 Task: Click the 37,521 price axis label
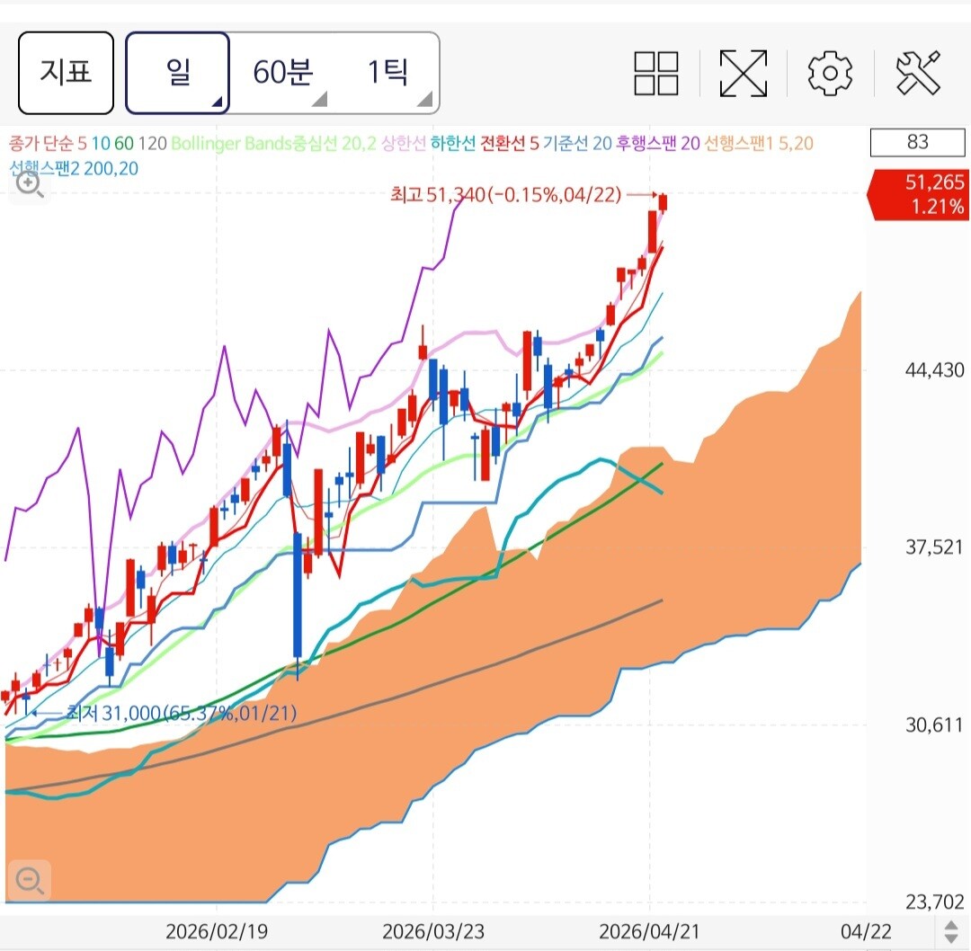point(934,547)
